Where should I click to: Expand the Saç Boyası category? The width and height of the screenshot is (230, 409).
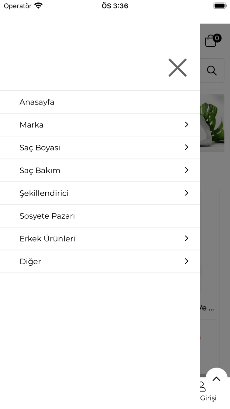pos(186,147)
